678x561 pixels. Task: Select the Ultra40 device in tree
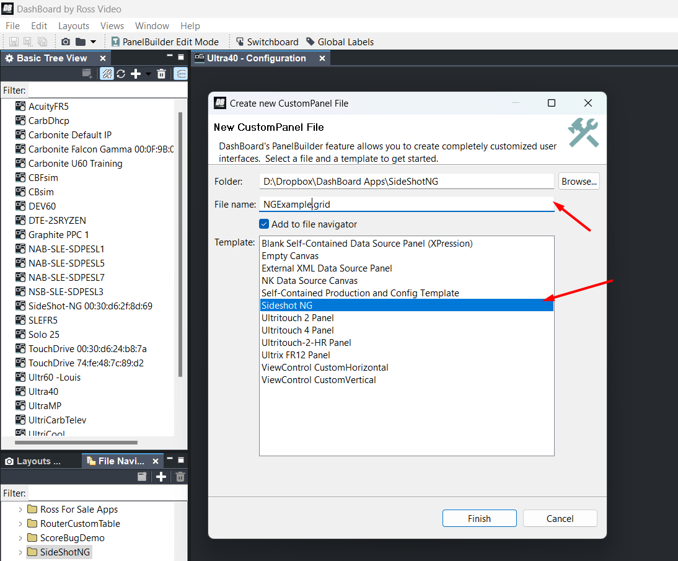pos(43,392)
